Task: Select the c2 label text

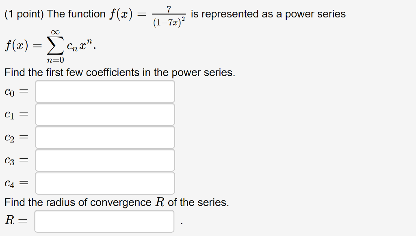Action: [x=10, y=137]
